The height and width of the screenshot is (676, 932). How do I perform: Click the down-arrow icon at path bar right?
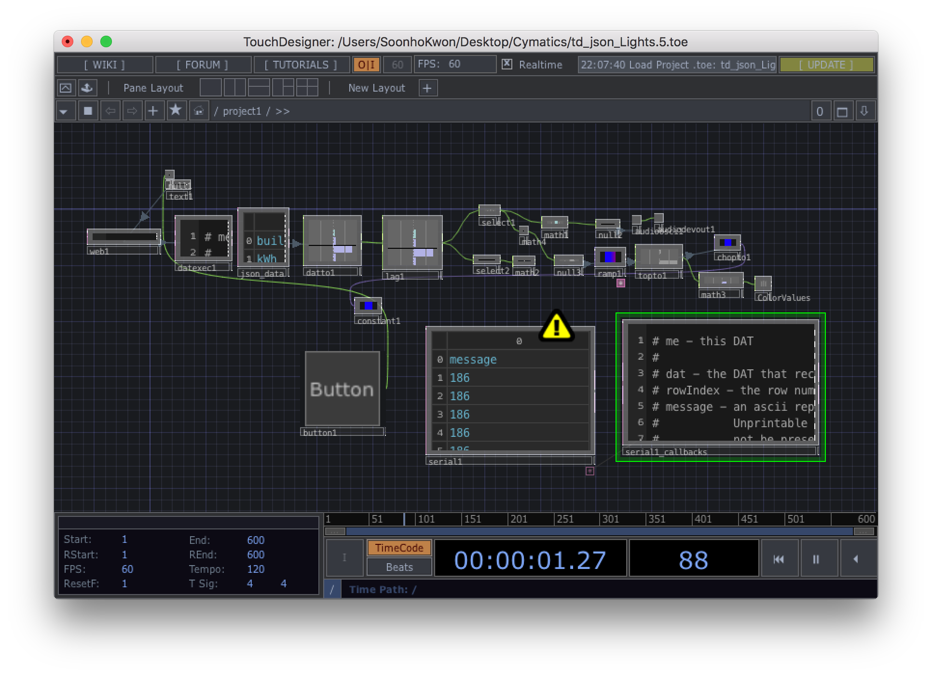(x=864, y=111)
